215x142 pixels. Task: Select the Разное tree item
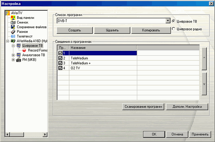[x=22, y=32]
